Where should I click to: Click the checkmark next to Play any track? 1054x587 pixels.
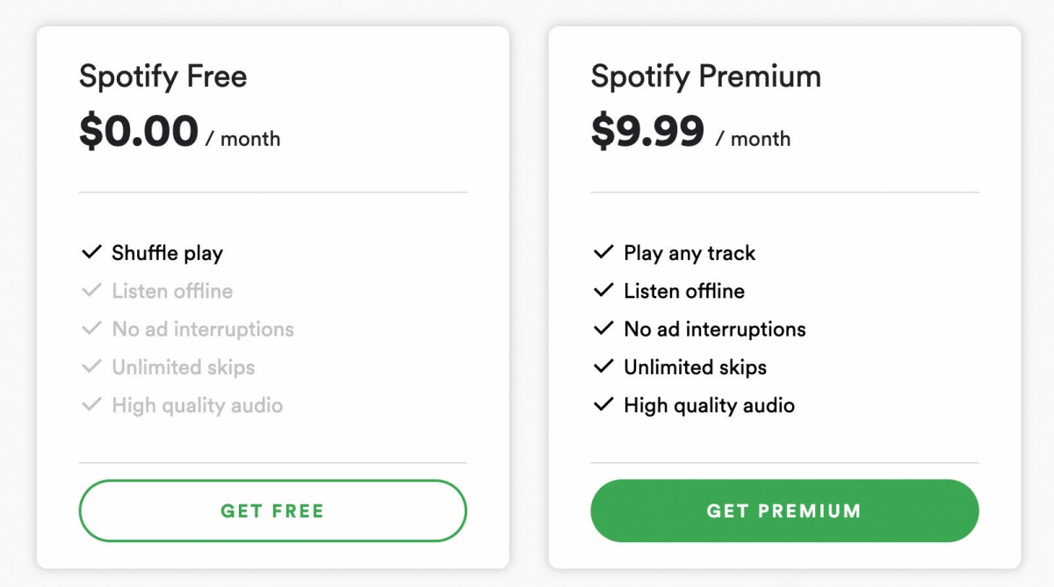603,253
